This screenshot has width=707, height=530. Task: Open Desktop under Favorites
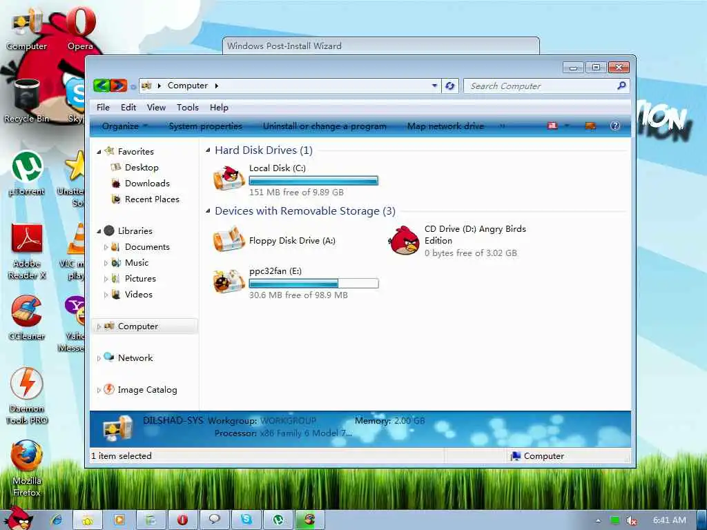click(x=142, y=167)
